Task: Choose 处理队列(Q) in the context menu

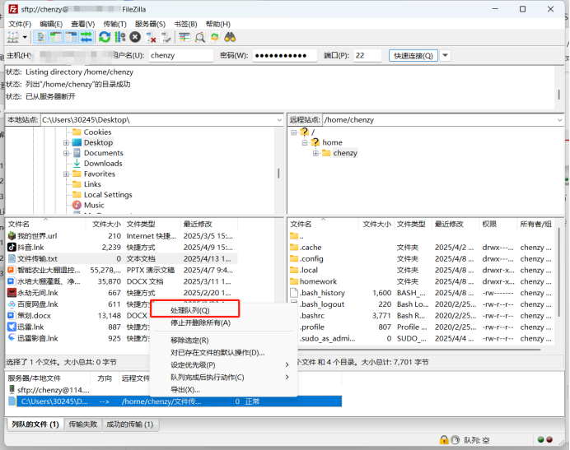Action: pyautogui.click(x=189, y=310)
